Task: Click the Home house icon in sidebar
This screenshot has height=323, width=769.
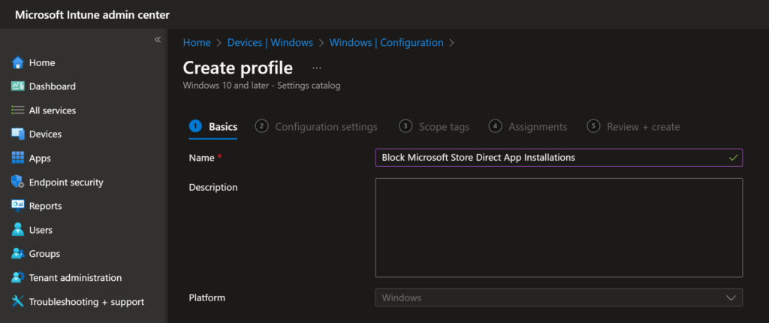Action: (x=18, y=62)
